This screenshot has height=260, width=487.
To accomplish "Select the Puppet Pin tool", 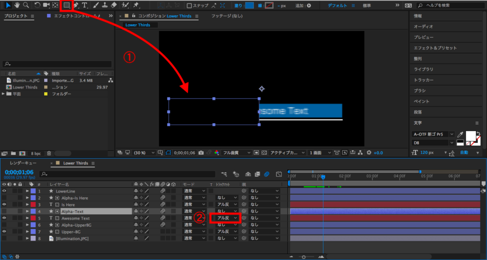I will (x=136, y=5).
